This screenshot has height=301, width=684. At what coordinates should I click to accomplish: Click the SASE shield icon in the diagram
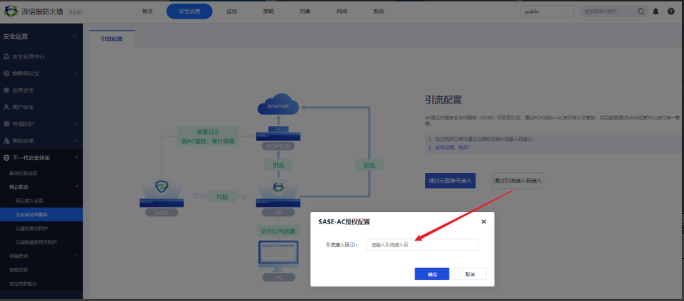[x=161, y=187]
